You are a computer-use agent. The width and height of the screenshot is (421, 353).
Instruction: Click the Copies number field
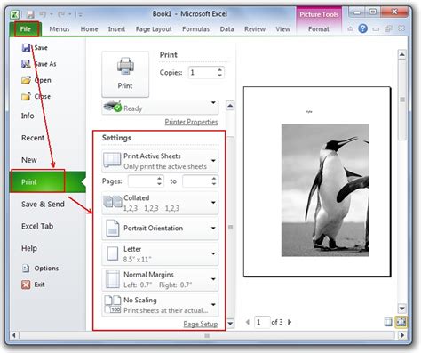pos(203,73)
